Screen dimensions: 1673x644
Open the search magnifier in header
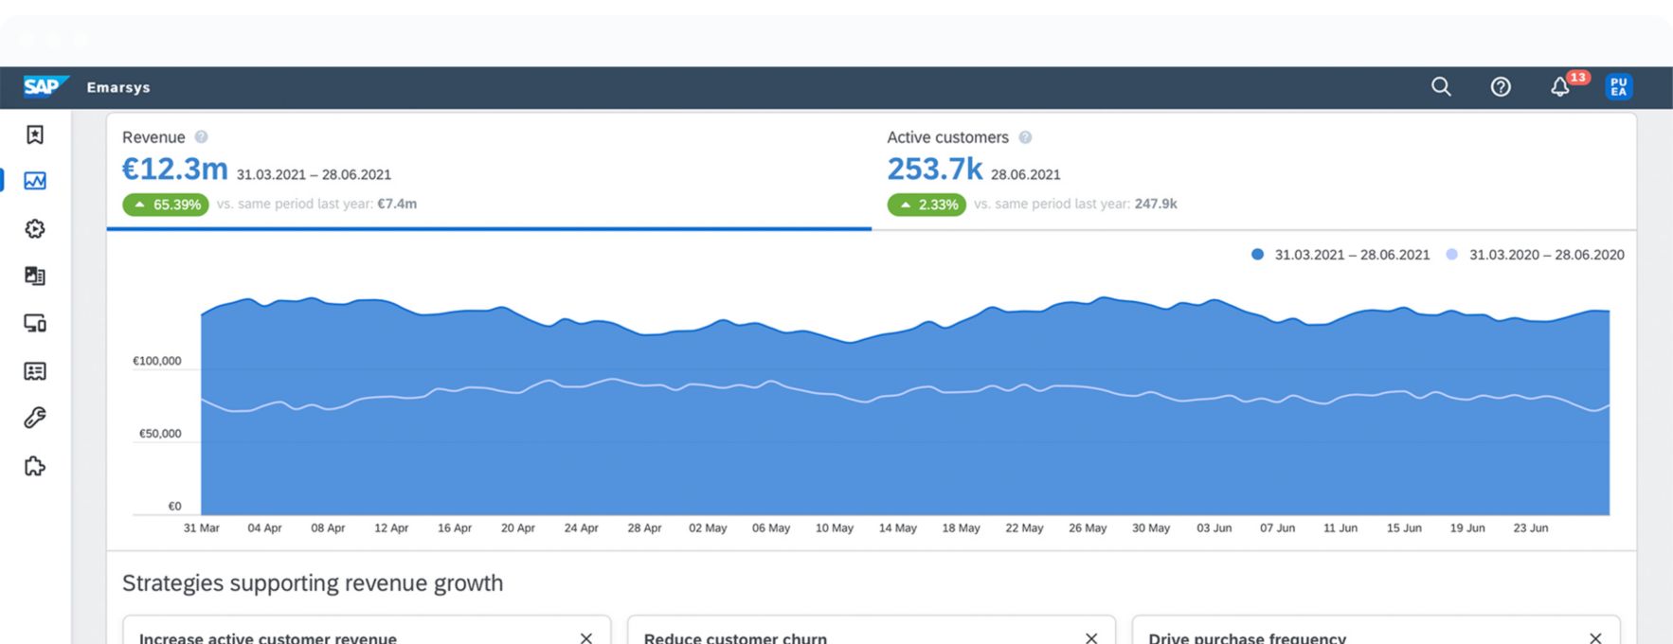click(1441, 87)
